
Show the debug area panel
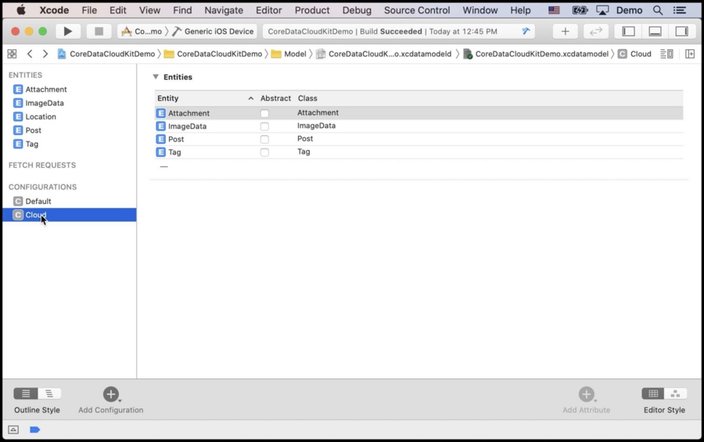click(655, 31)
